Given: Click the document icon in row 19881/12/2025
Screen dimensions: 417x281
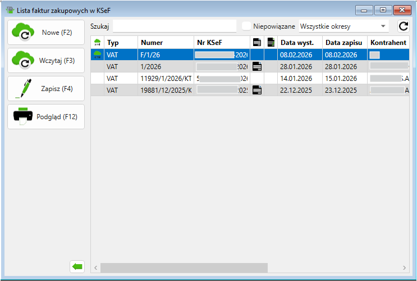Looking at the screenshot, I should [x=257, y=90].
